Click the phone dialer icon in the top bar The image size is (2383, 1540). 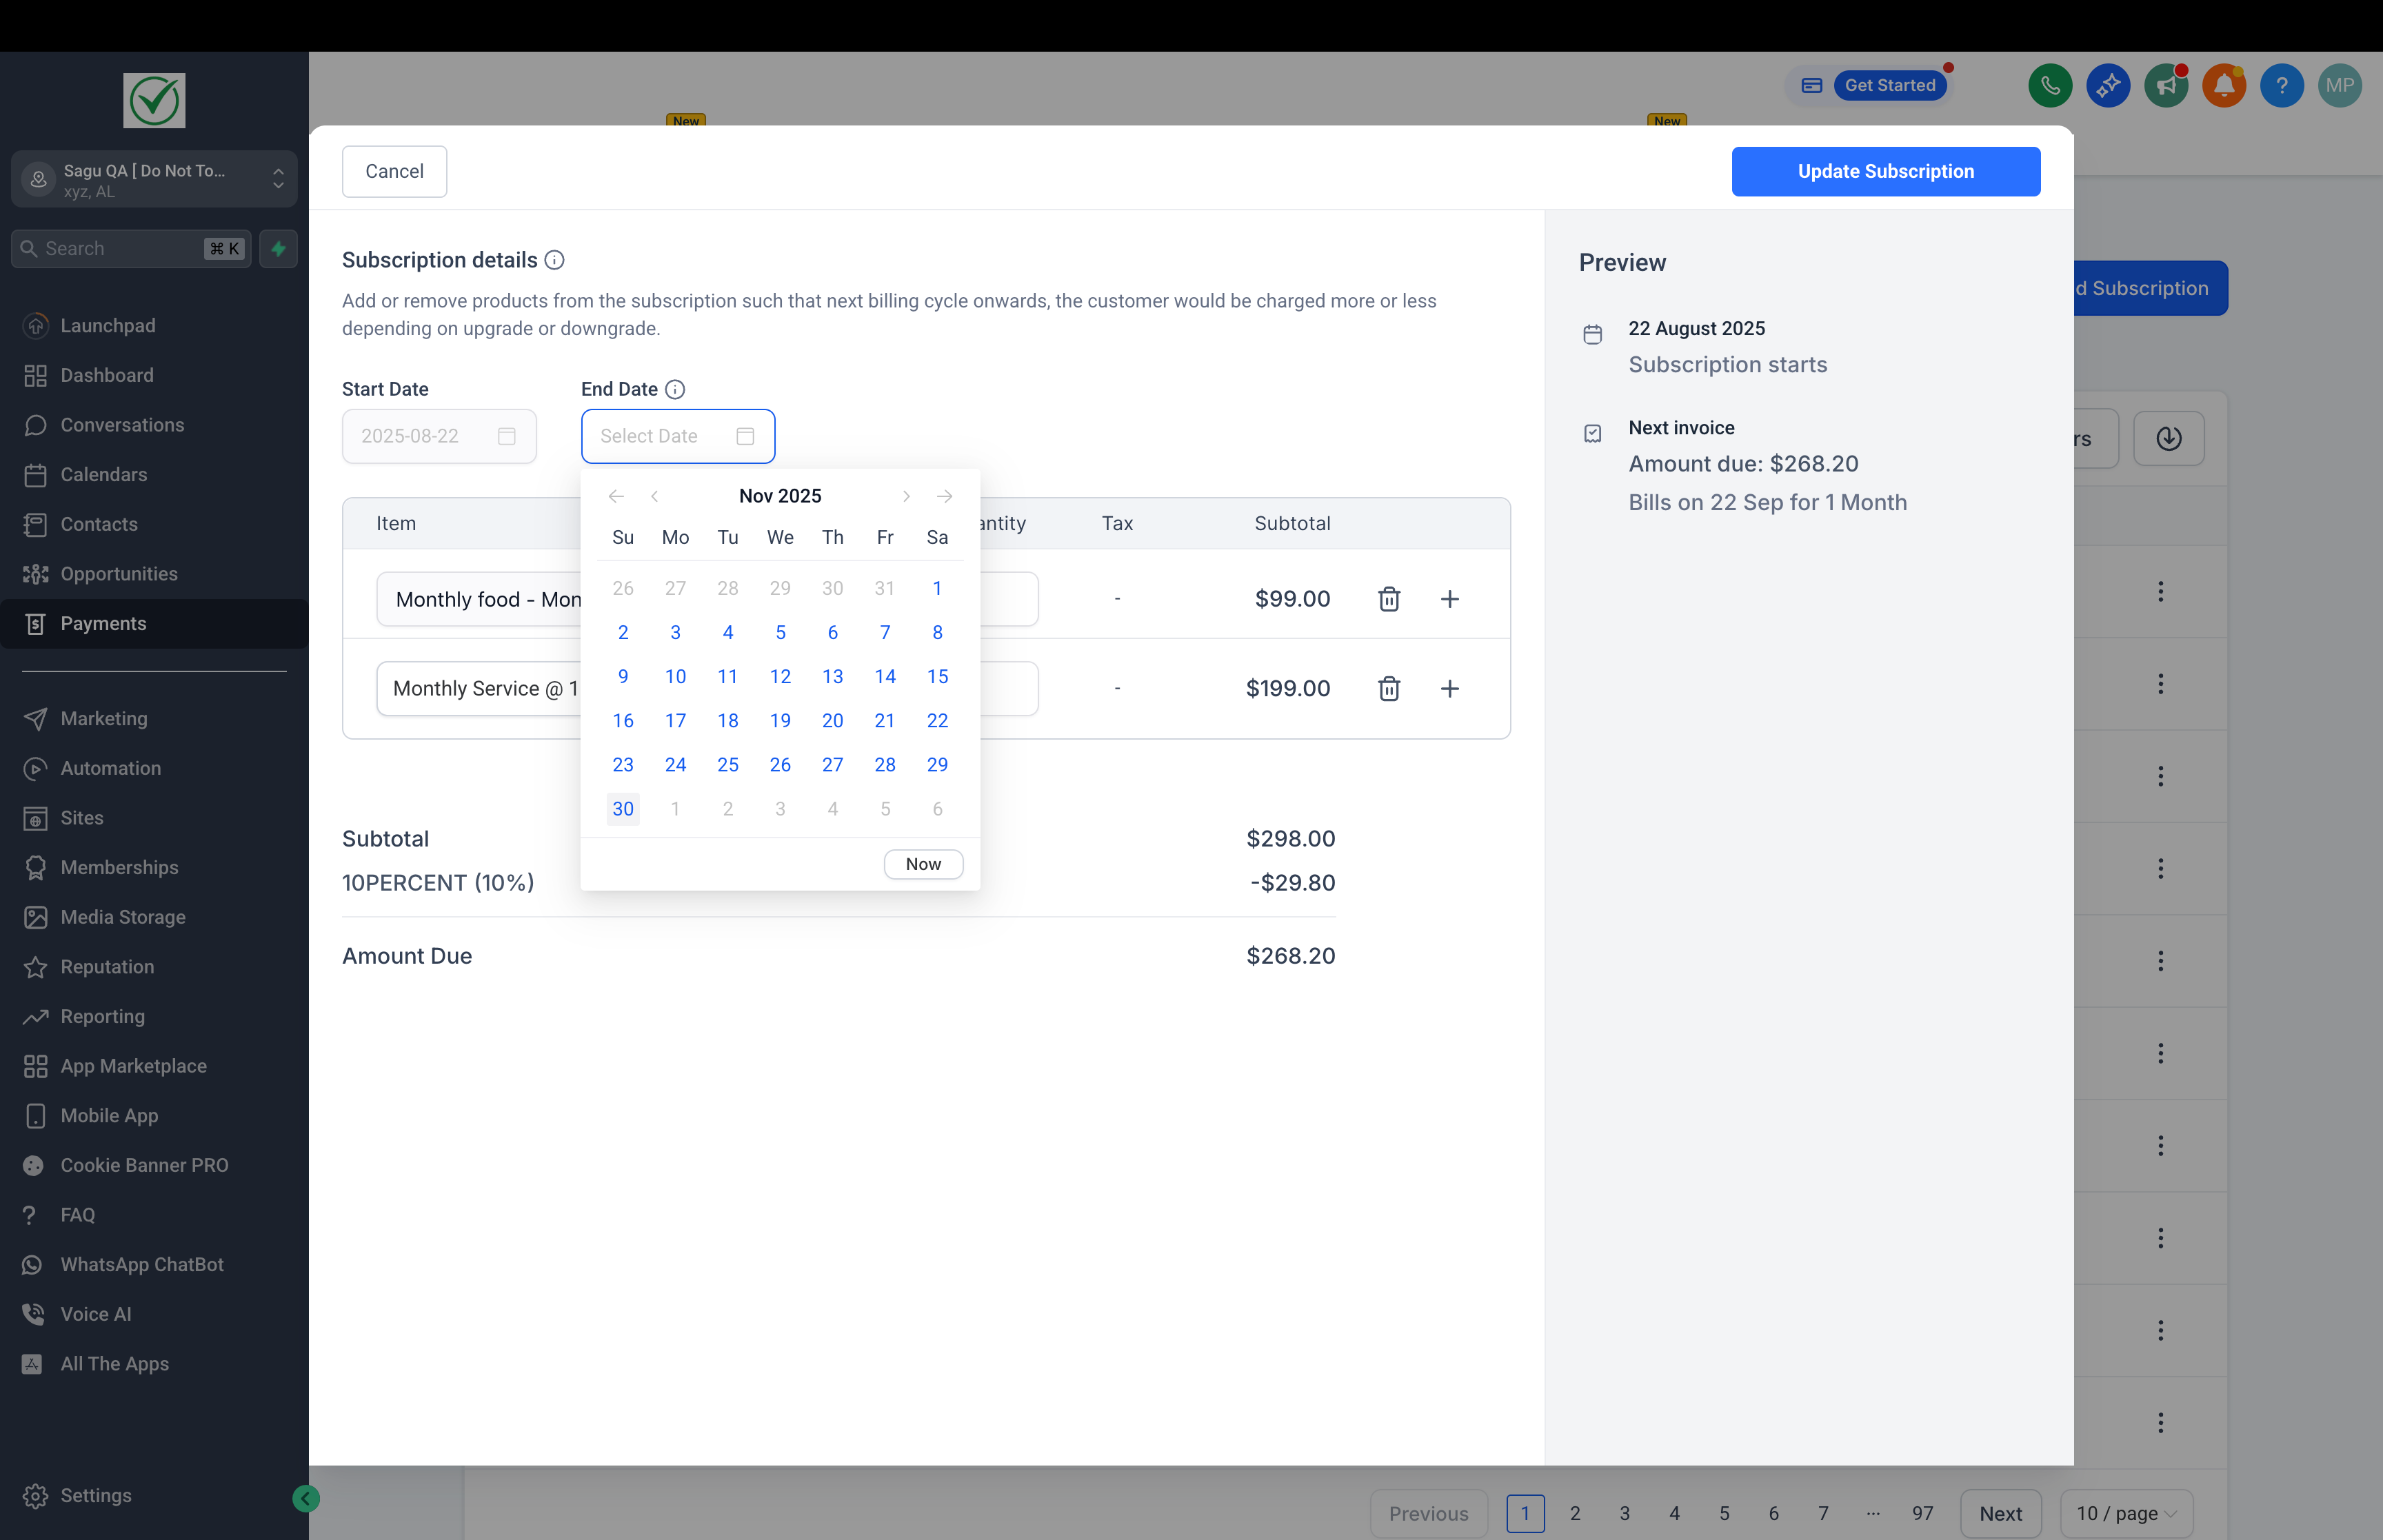pyautogui.click(x=2051, y=85)
